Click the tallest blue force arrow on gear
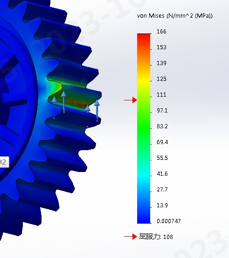229x258 pixels. [x=63, y=102]
